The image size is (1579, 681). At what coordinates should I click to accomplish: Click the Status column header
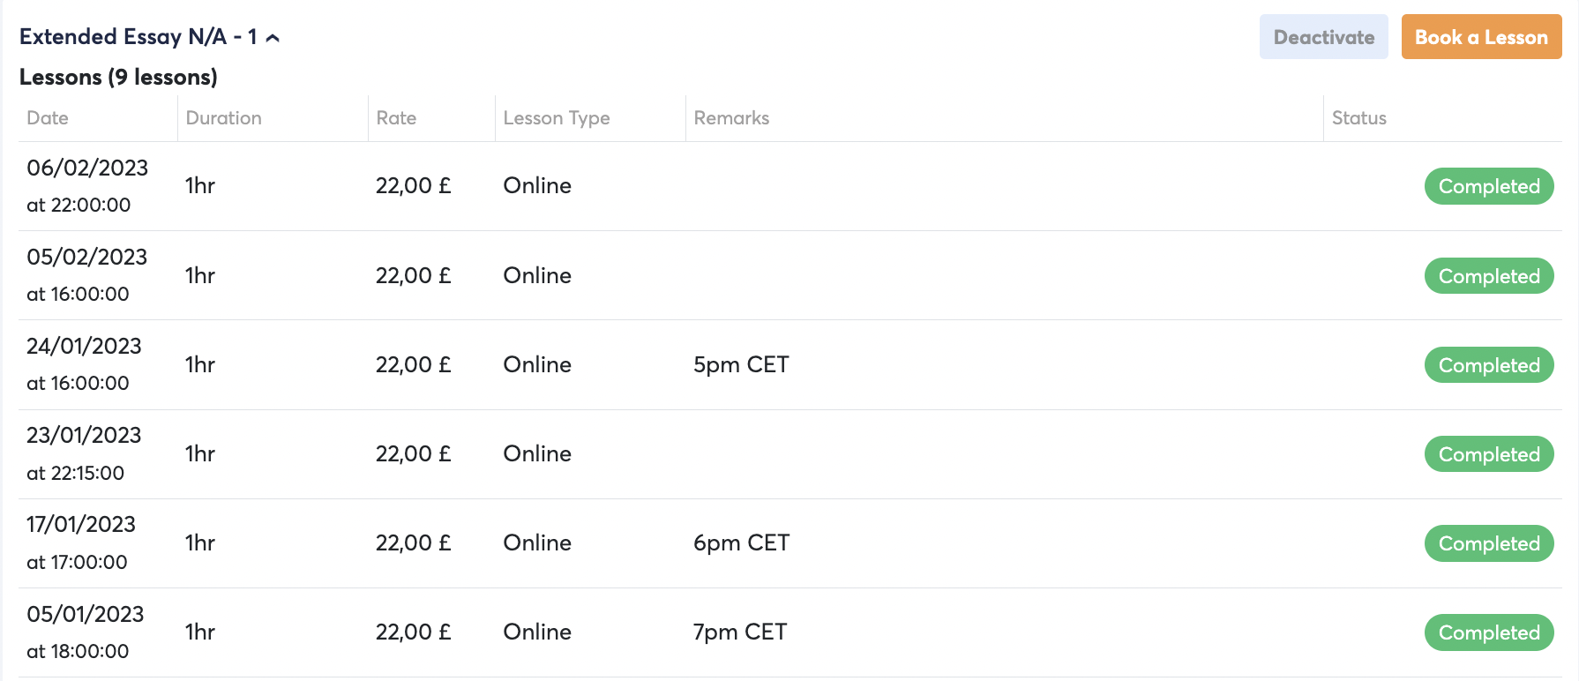coord(1358,118)
